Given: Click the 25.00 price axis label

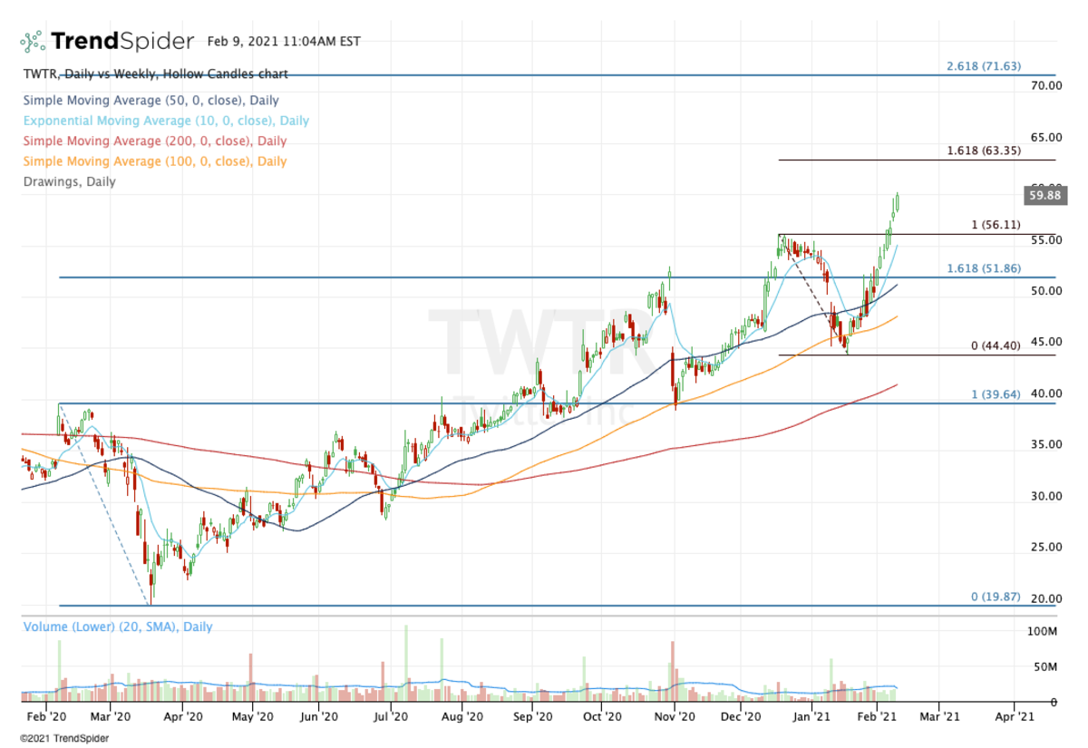Looking at the screenshot, I should pyautogui.click(x=1045, y=547).
